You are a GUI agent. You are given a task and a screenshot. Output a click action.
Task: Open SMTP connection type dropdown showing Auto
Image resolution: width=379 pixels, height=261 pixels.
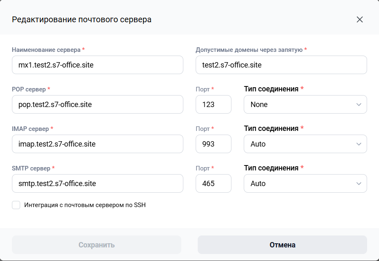click(x=305, y=183)
